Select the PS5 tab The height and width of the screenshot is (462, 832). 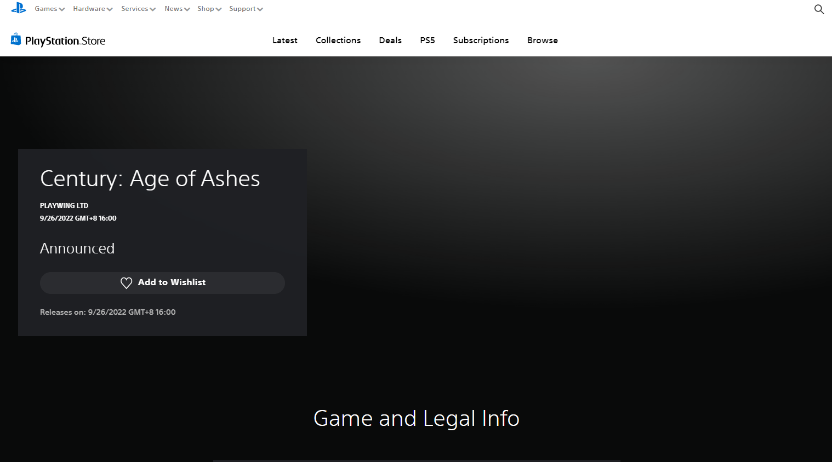point(428,41)
